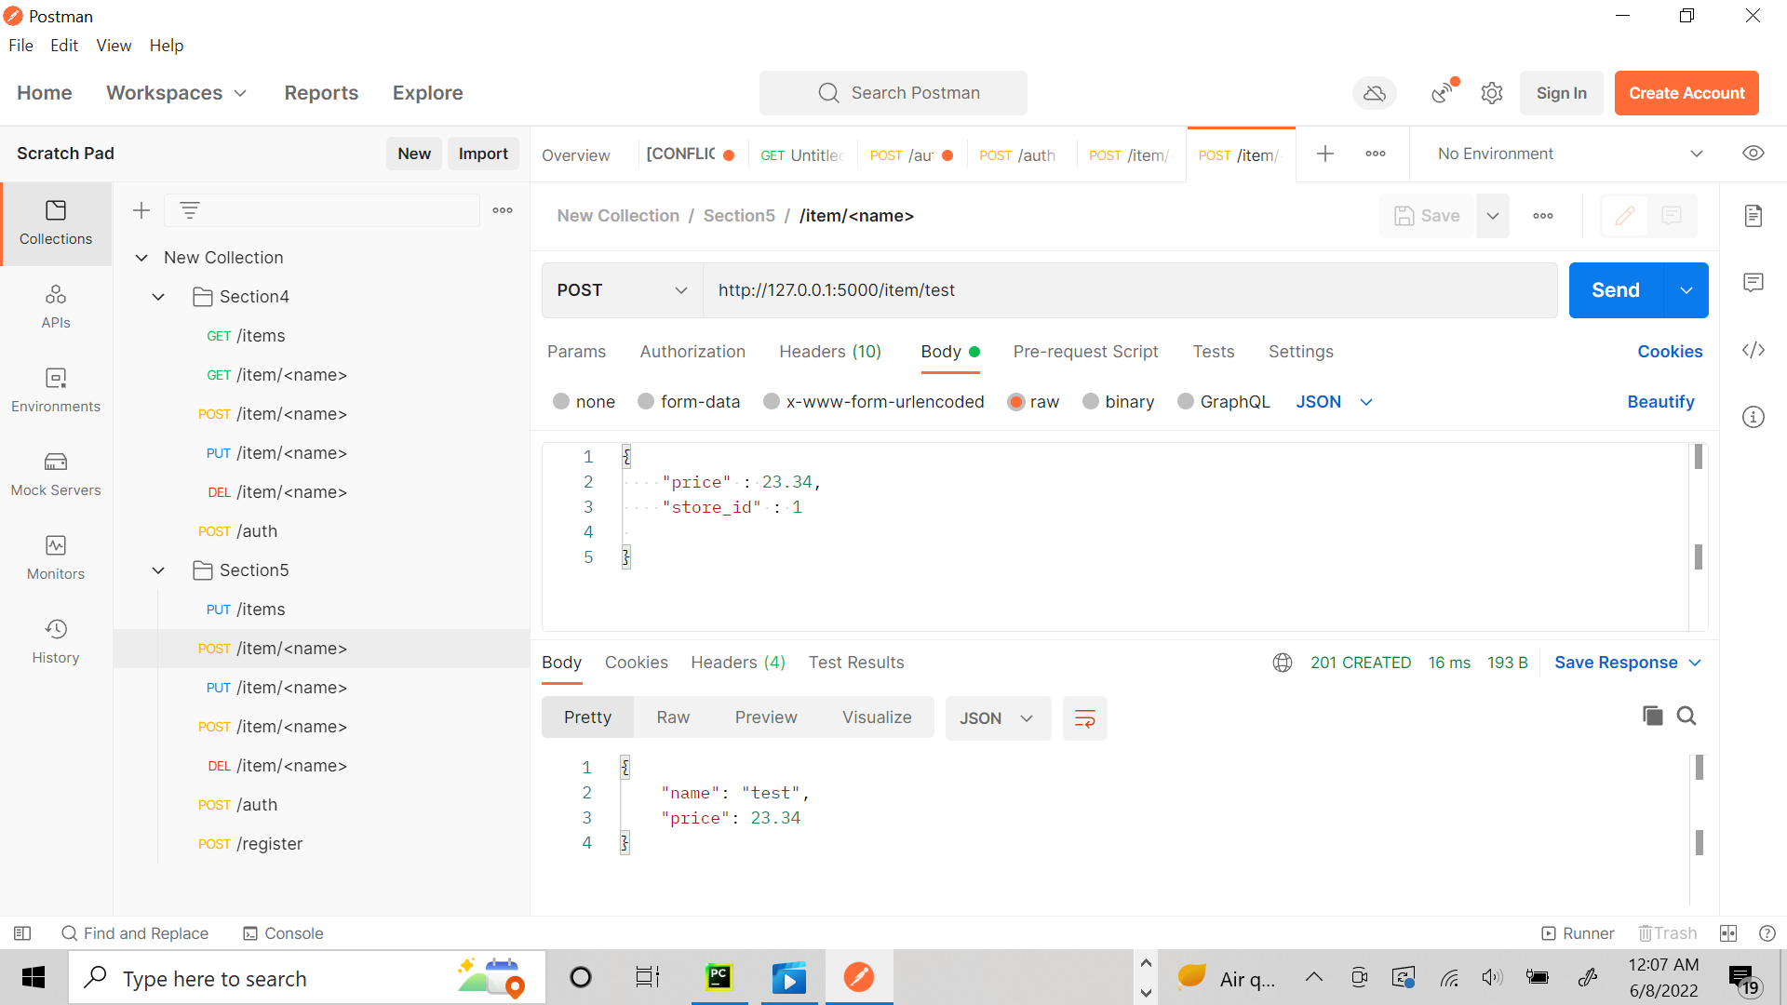
Task: Open the No Environment dropdown
Action: pyautogui.click(x=1569, y=154)
